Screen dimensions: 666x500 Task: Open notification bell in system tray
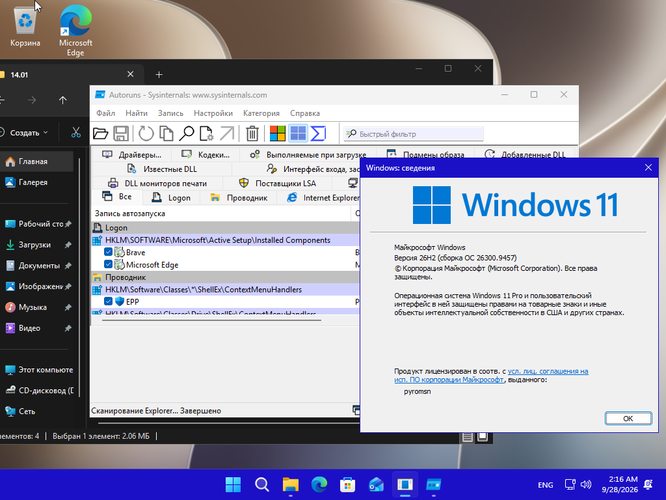[648, 484]
